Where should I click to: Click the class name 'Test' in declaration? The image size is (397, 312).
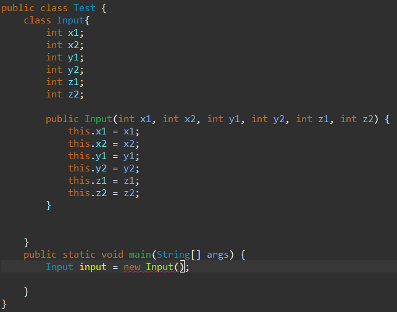pos(85,8)
